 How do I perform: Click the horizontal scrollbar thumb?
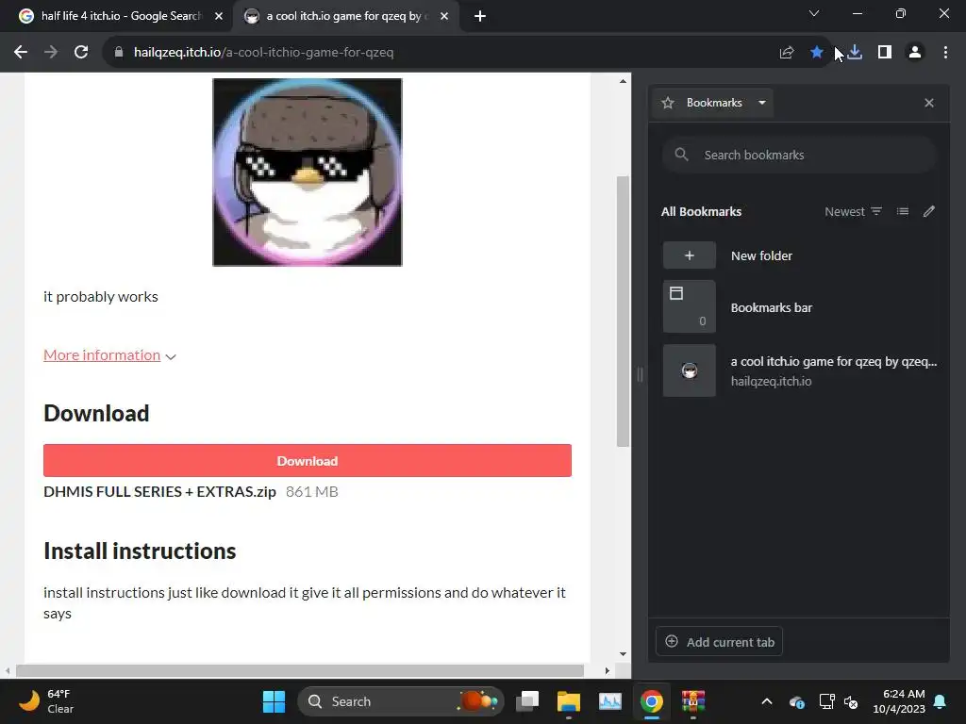coord(300,670)
